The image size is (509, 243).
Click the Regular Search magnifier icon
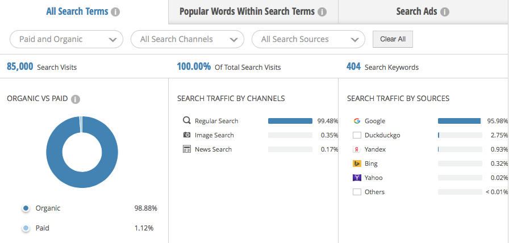click(187, 120)
